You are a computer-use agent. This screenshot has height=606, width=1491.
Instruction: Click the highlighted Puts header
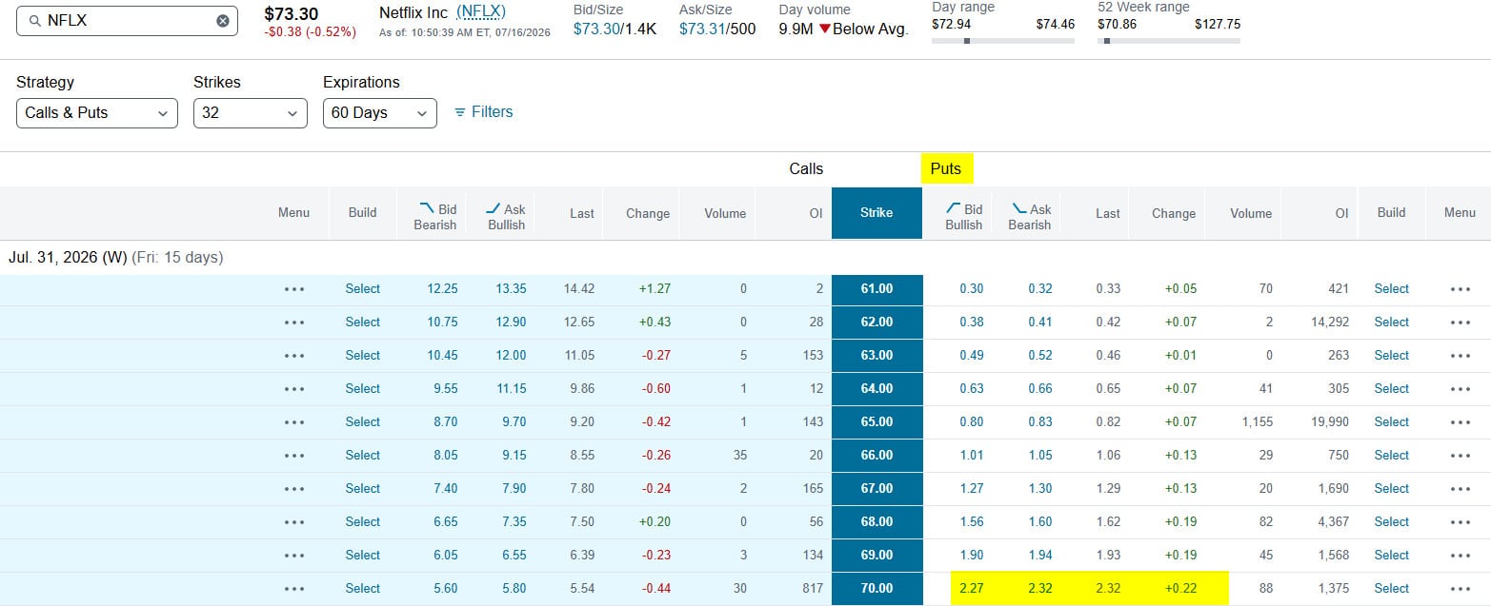(x=946, y=168)
